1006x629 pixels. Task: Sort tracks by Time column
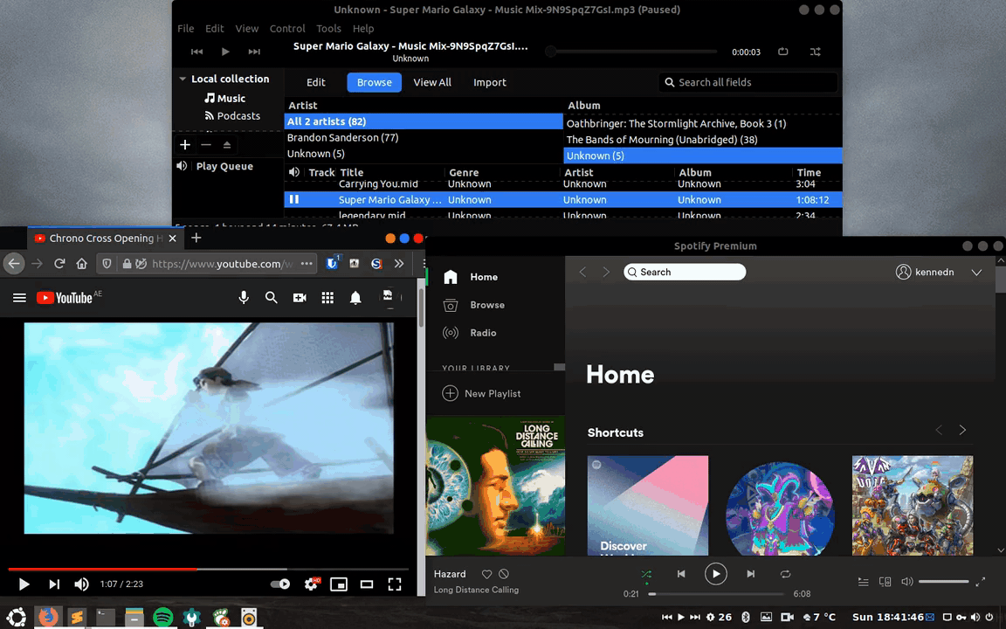(809, 172)
